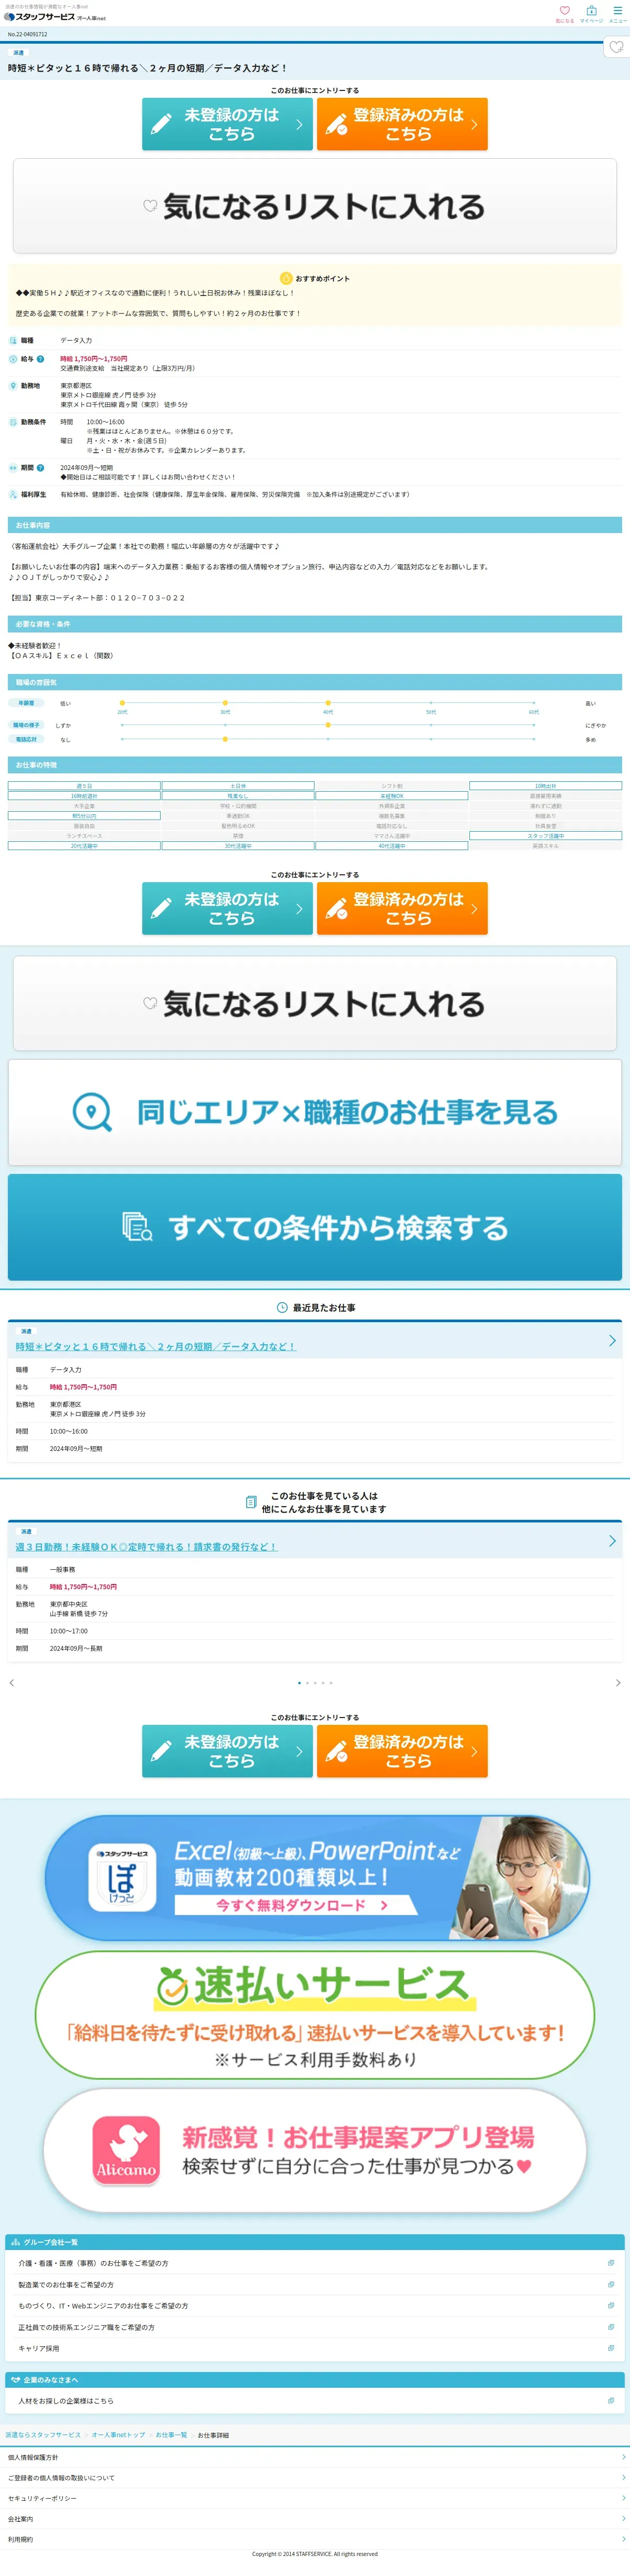630x2576 pixels.
Task: Open the メニュー hamburger icon
Action: click(x=617, y=13)
